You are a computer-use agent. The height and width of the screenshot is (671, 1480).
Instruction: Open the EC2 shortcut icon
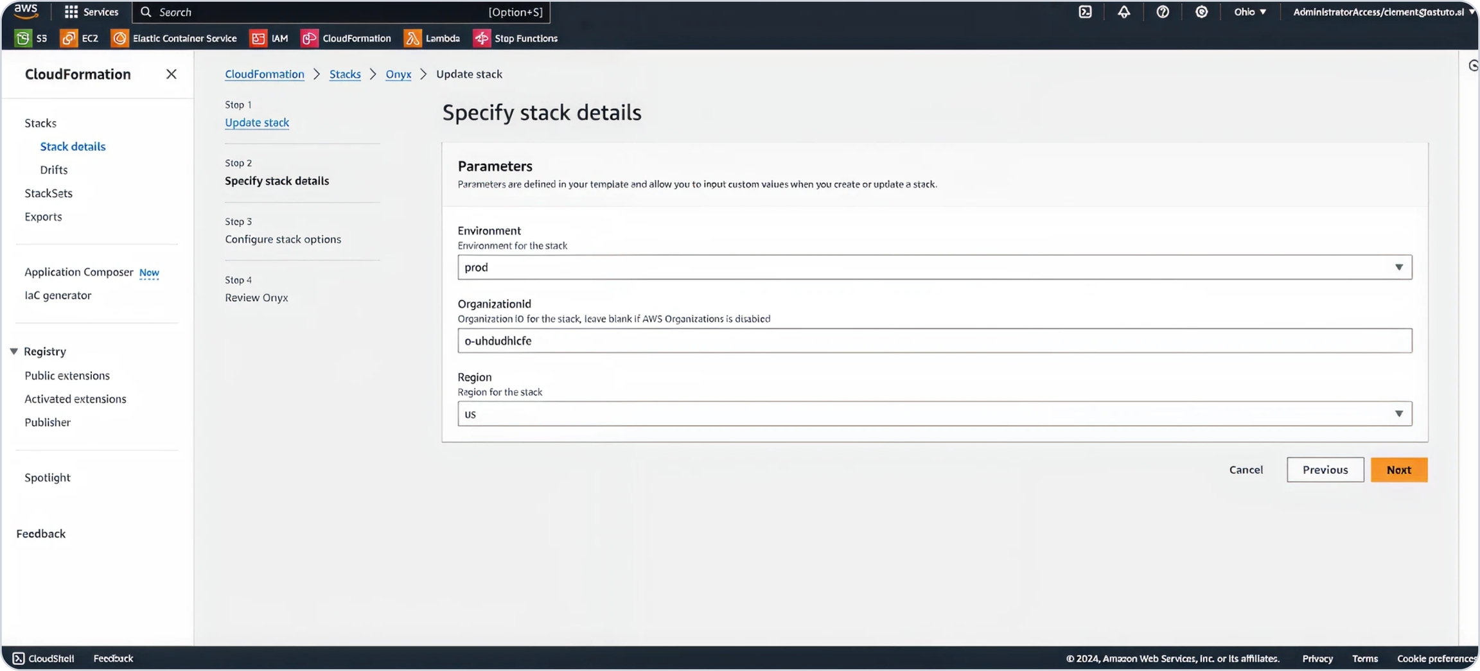tap(68, 39)
